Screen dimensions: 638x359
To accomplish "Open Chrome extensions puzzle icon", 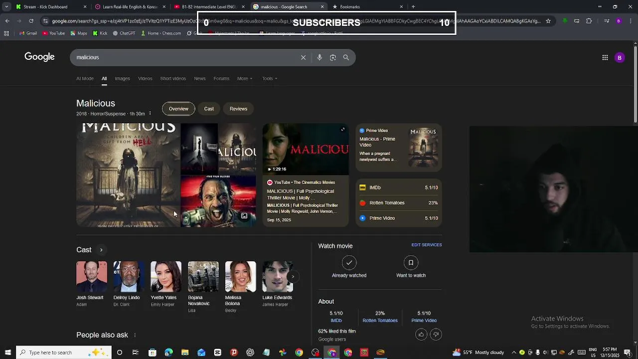I will (589, 21).
